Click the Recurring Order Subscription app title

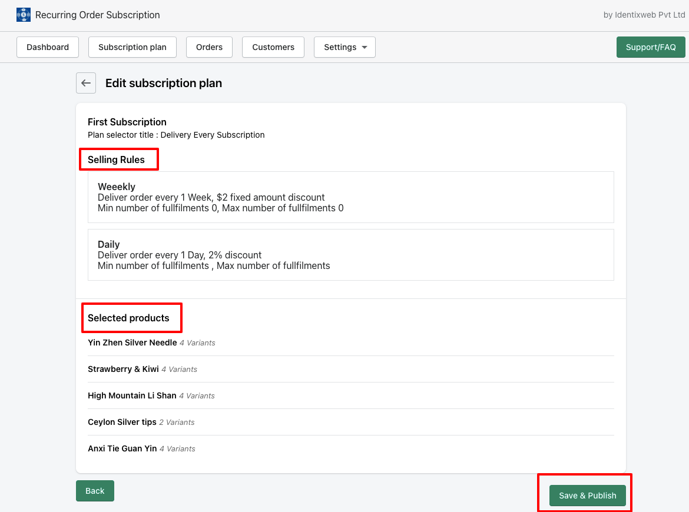(x=98, y=15)
